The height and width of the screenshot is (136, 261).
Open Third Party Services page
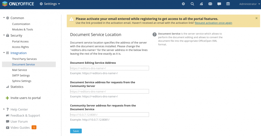tap(24, 59)
